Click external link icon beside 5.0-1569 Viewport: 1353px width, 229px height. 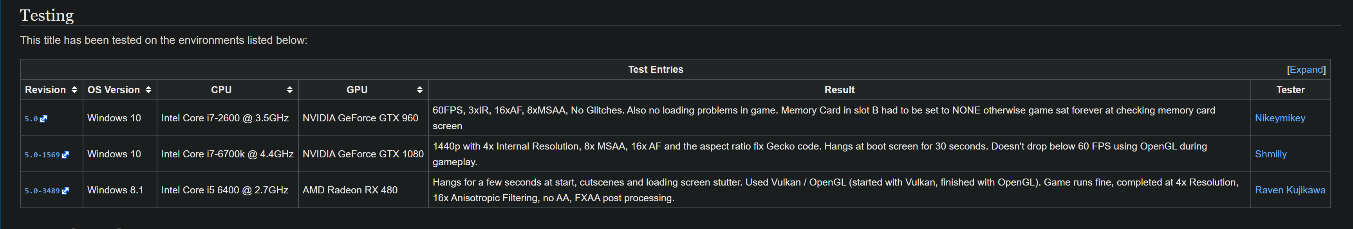[x=65, y=155]
